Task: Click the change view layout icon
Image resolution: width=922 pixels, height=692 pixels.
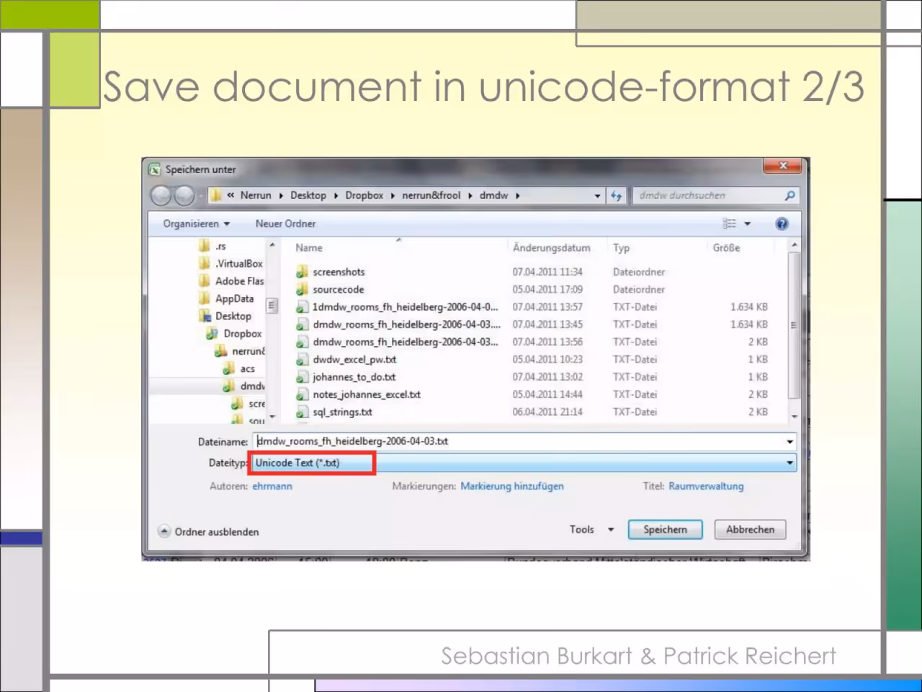Action: (730, 223)
